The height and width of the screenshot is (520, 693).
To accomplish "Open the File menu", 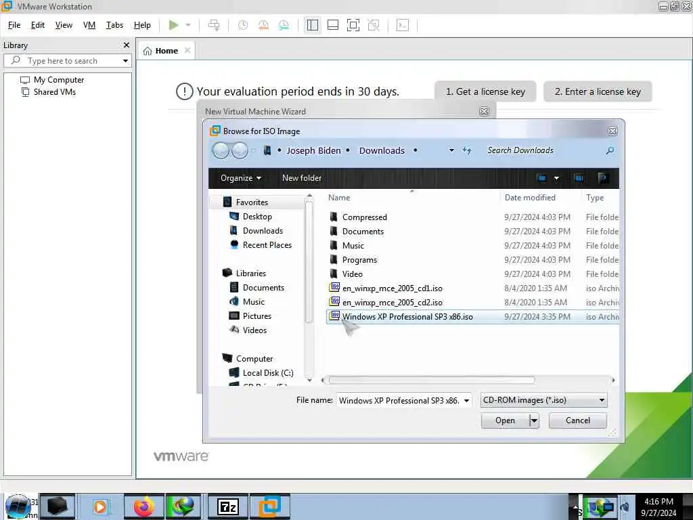I will coord(14,25).
